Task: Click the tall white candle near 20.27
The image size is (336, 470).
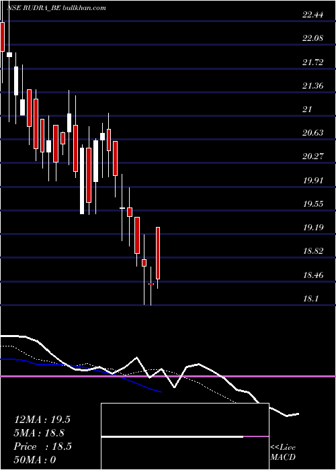Action: (82, 181)
